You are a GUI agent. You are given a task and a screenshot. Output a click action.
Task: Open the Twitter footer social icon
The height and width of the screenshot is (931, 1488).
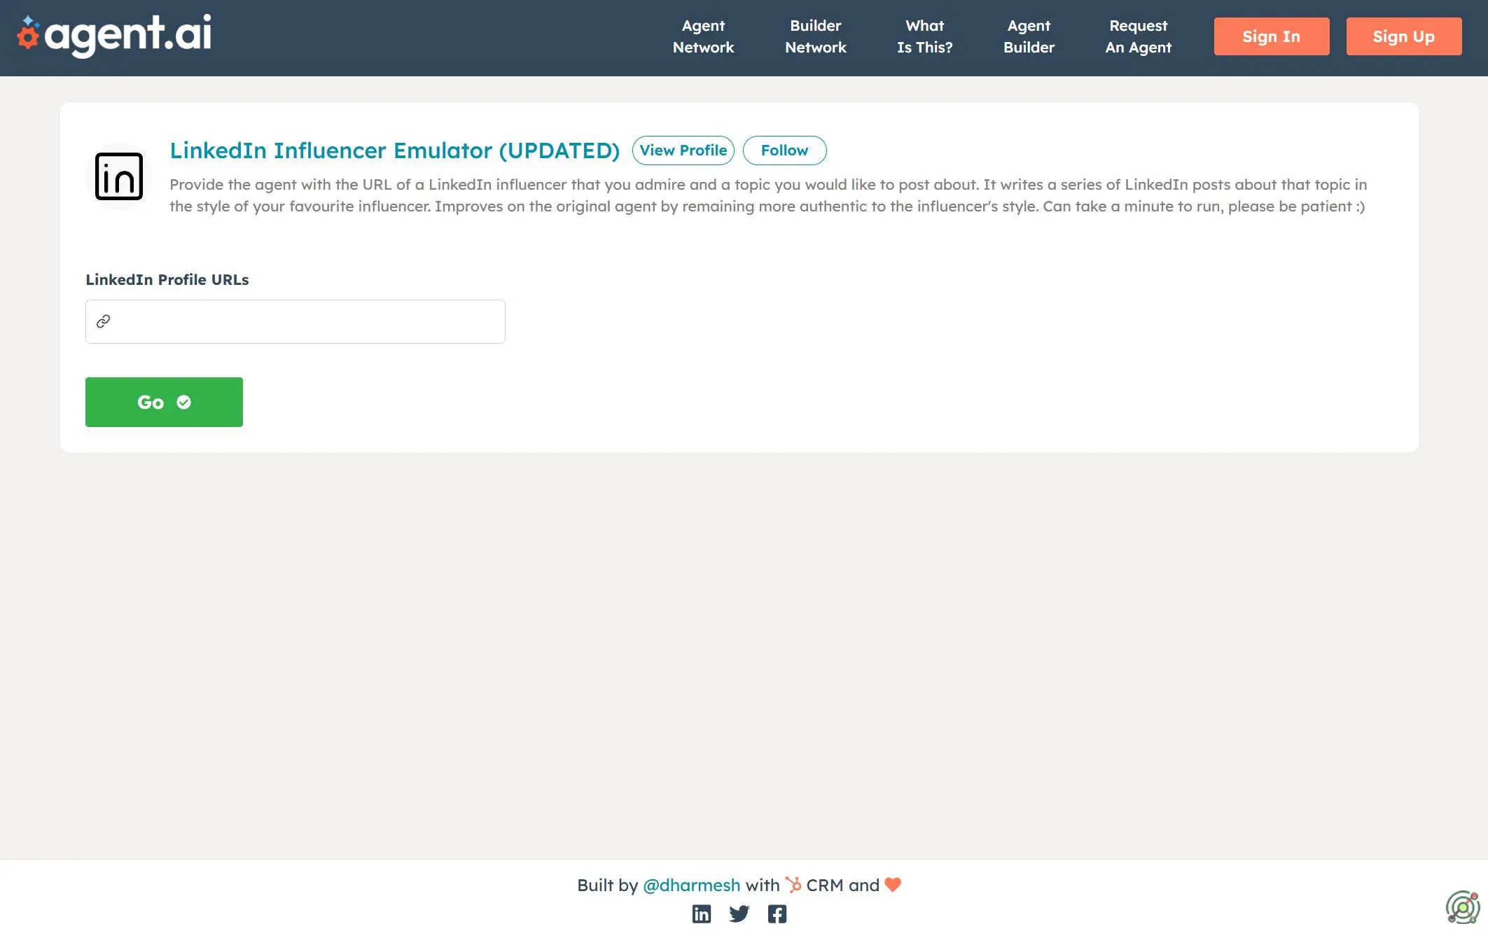pyautogui.click(x=739, y=913)
